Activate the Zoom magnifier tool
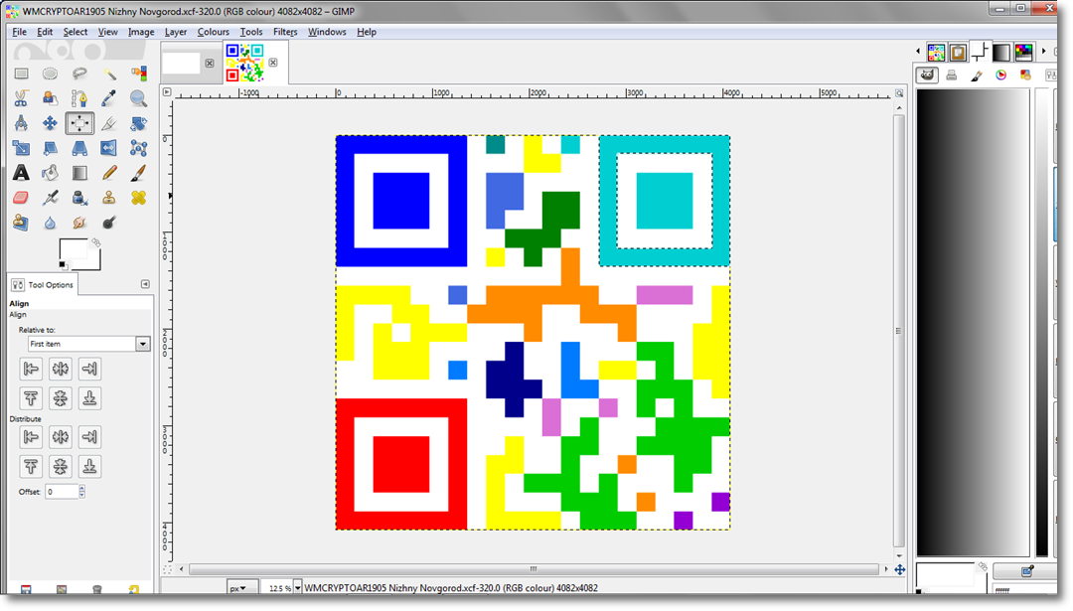This screenshot has width=1073, height=611. click(x=138, y=98)
